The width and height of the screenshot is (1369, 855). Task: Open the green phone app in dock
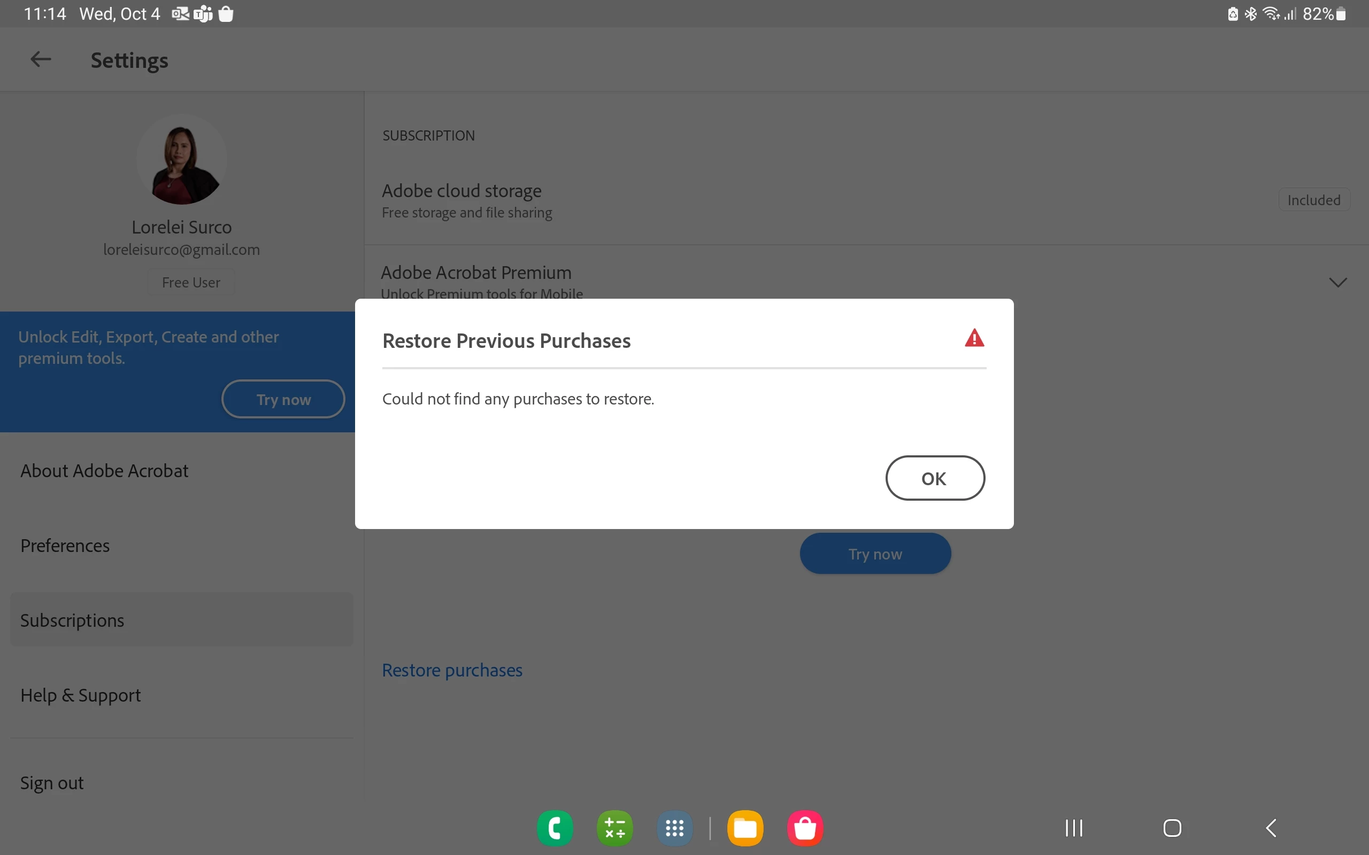click(x=555, y=828)
